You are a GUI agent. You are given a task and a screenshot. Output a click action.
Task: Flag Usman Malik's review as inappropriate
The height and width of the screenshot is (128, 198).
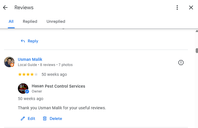pos(181,63)
